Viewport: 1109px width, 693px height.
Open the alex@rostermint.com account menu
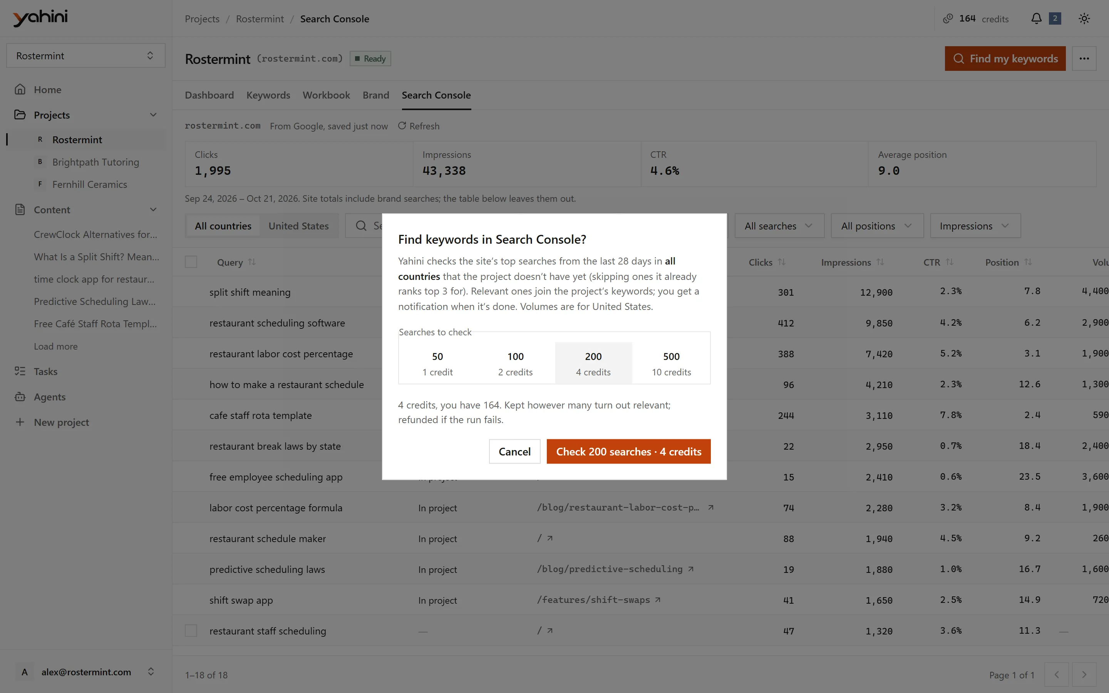pyautogui.click(x=86, y=672)
